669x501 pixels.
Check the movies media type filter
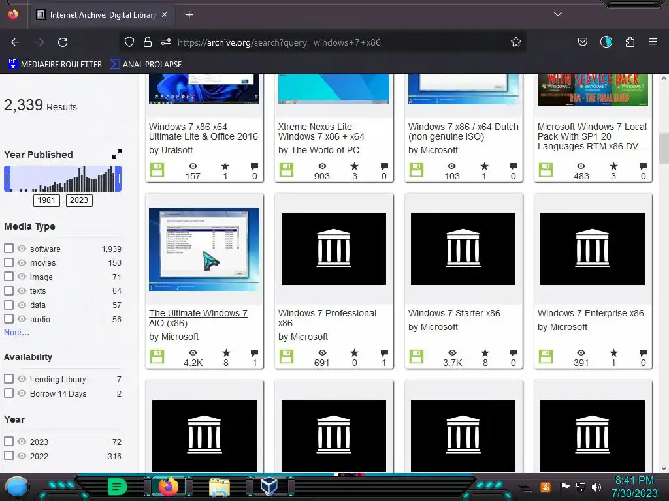pos(8,262)
